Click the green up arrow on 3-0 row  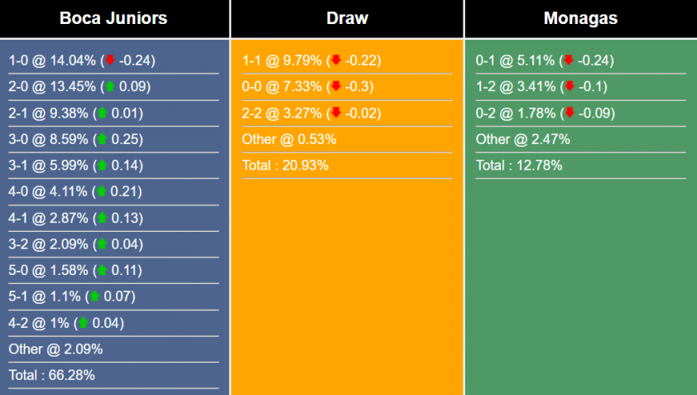coord(102,139)
